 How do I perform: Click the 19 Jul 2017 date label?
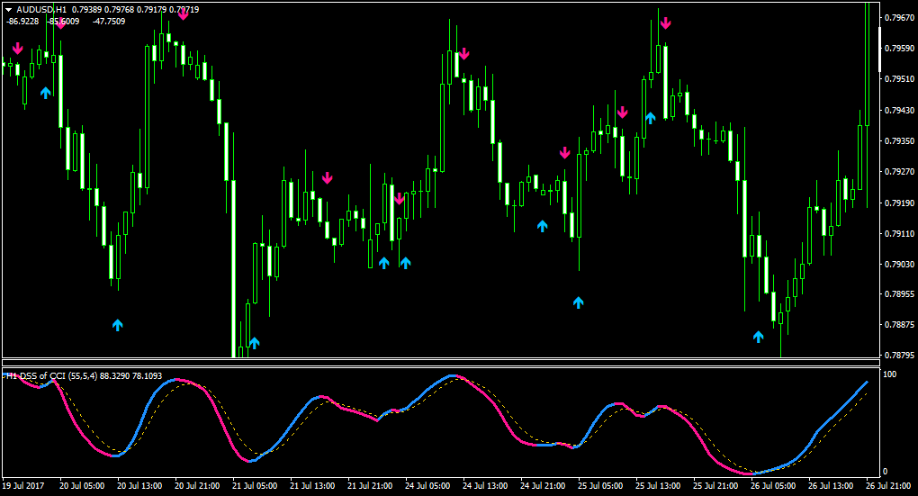click(x=23, y=486)
